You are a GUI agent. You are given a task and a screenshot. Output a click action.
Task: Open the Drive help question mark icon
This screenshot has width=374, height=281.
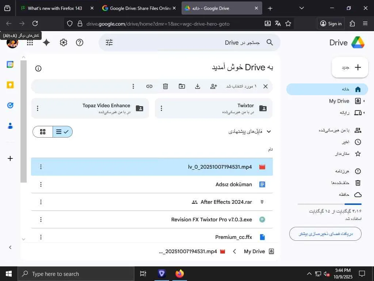[x=79, y=43]
